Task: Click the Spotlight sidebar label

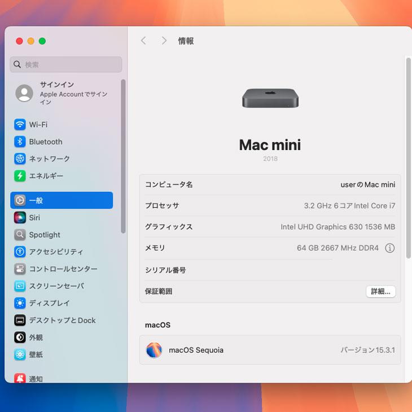Action: pyautogui.click(x=45, y=235)
